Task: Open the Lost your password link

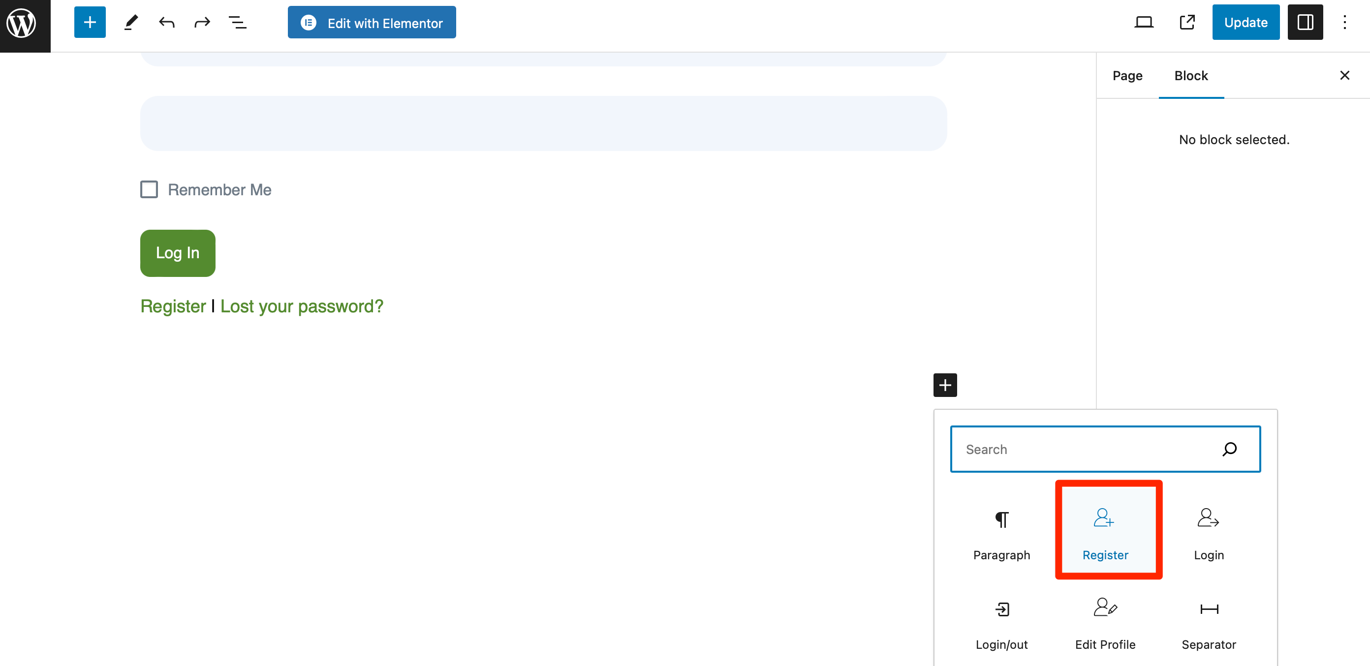Action: click(x=302, y=306)
